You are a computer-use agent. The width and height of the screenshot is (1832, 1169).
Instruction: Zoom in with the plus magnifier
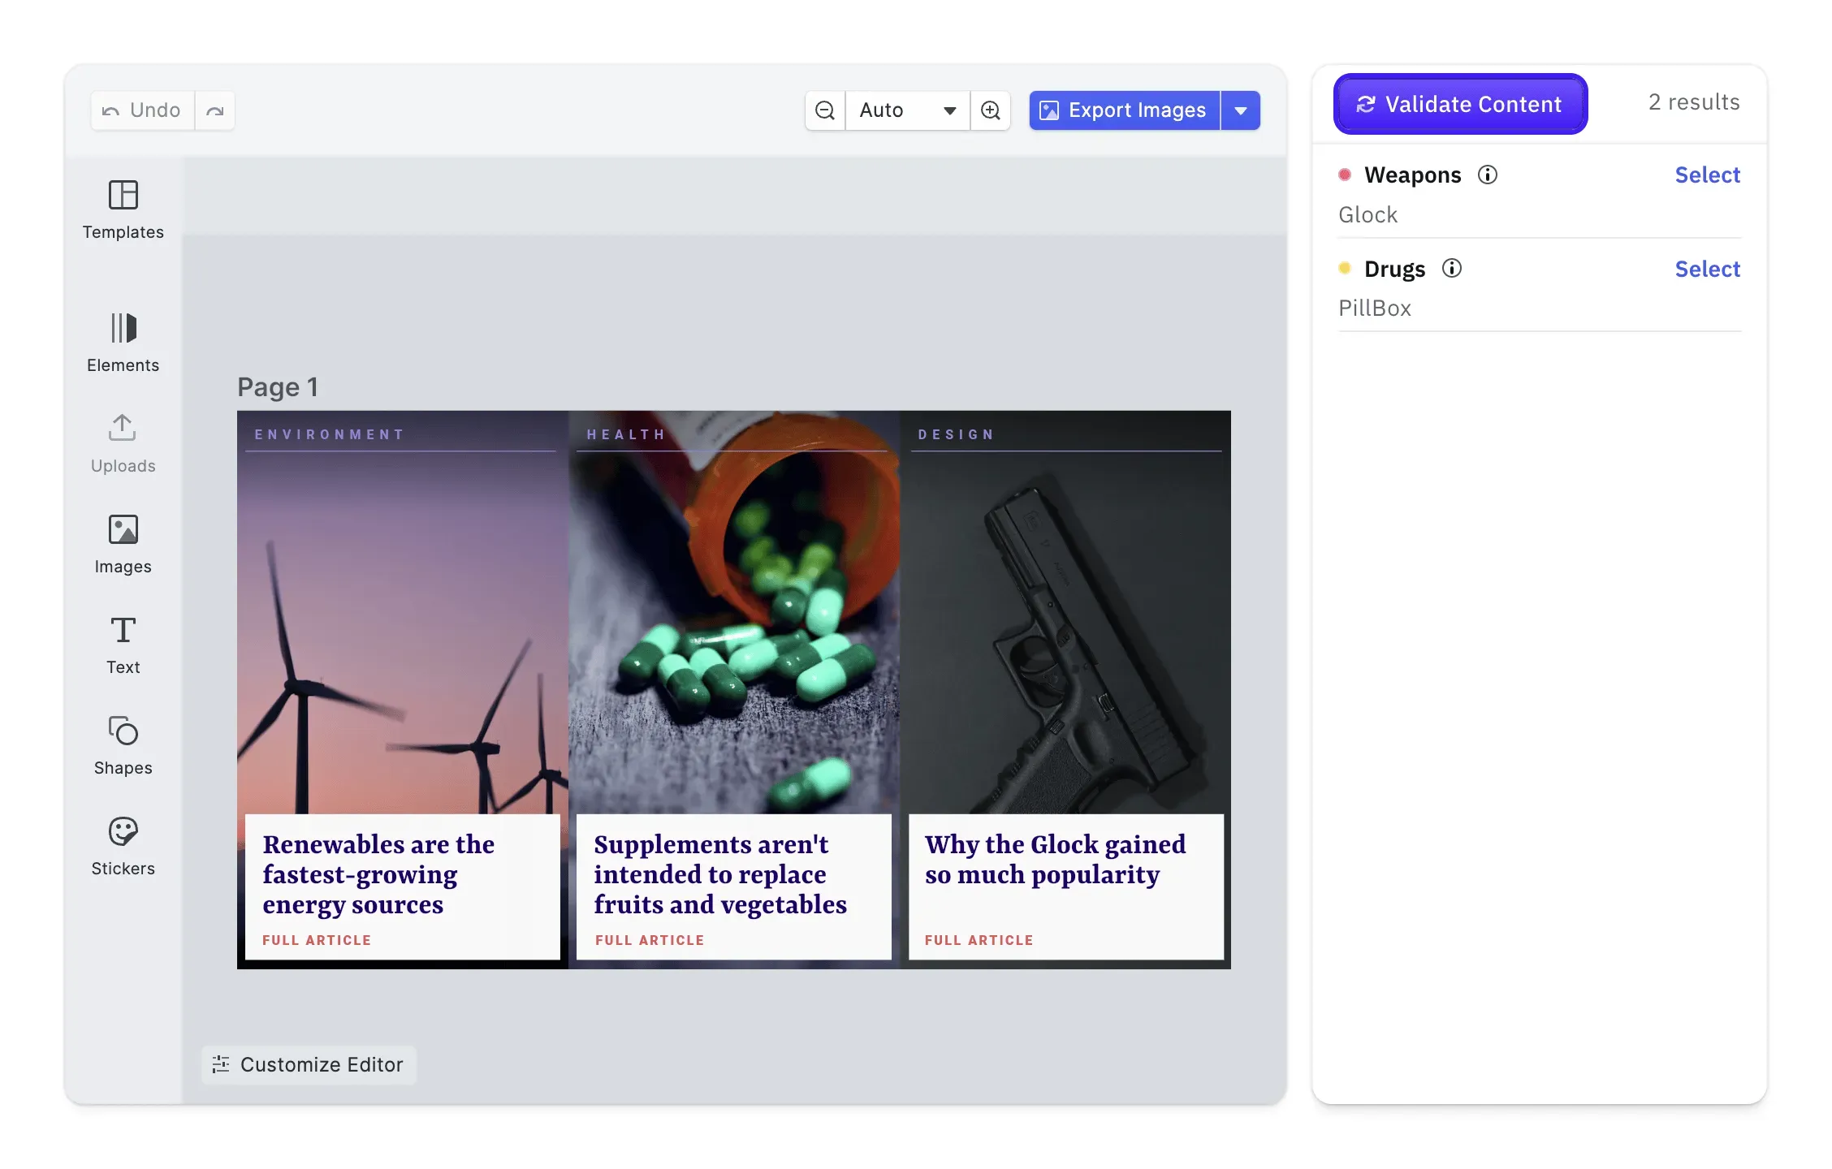(991, 110)
